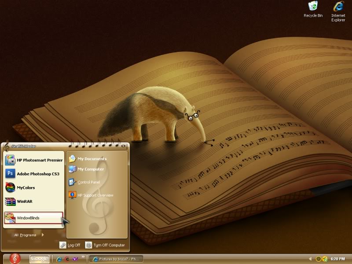Viewport: 352px width, 264px height.
Task: Launch Internet Explorer from the desktop
Action: (x=338, y=11)
